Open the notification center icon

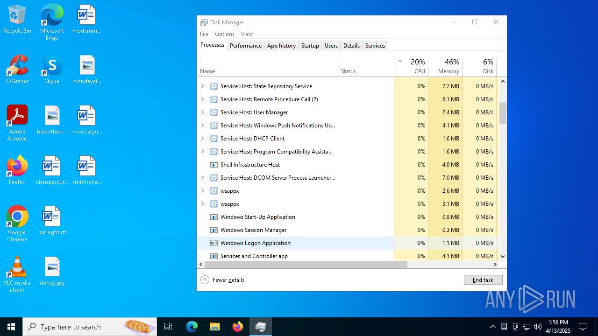[583, 327]
